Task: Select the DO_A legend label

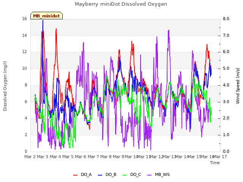Action: click(x=86, y=175)
